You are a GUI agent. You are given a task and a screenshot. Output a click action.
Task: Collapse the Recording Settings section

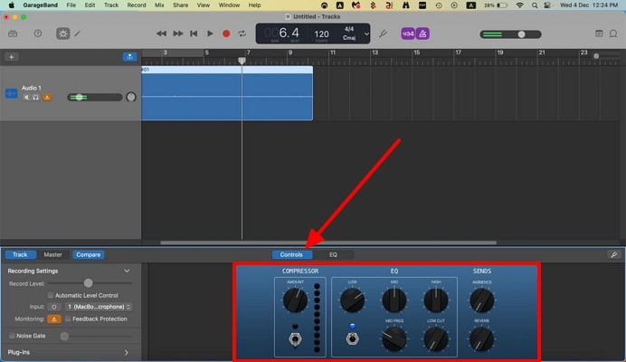[127, 271]
